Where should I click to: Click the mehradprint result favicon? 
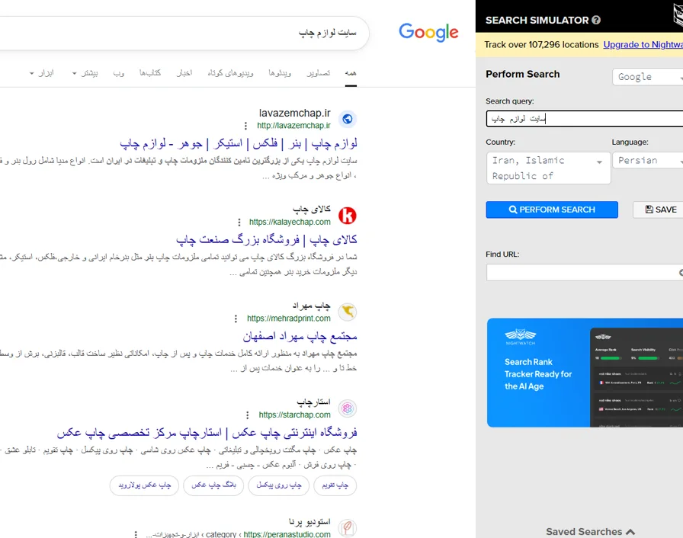click(347, 312)
